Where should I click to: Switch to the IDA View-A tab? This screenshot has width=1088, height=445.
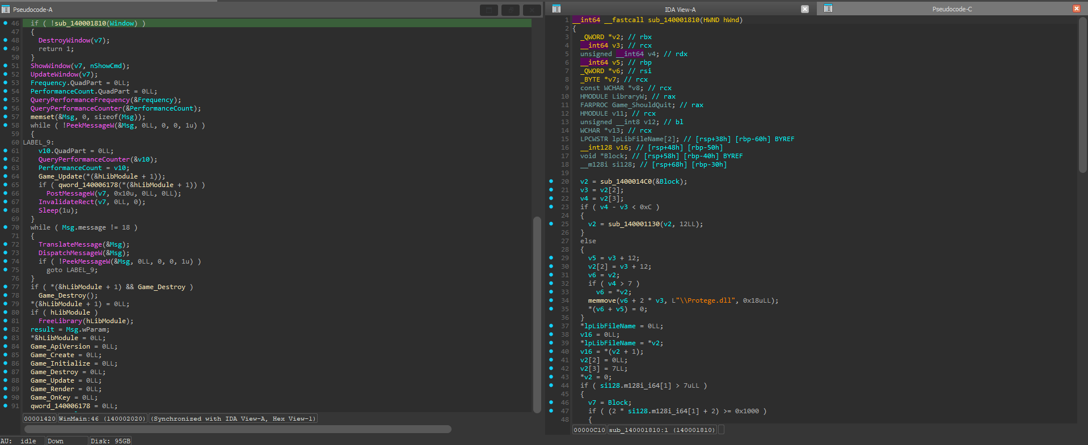pos(680,10)
